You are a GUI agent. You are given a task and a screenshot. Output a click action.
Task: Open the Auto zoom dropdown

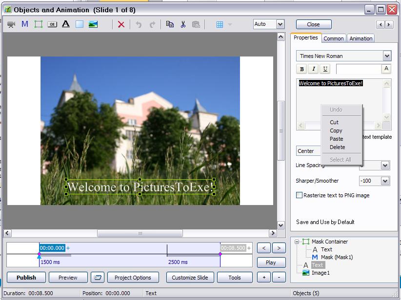click(281, 24)
